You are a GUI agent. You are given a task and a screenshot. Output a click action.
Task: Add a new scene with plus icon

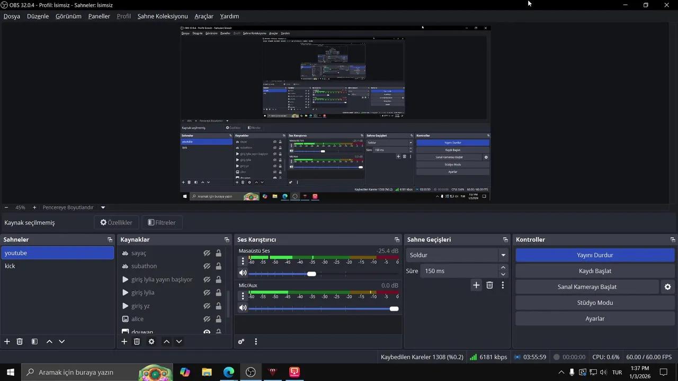click(7, 342)
